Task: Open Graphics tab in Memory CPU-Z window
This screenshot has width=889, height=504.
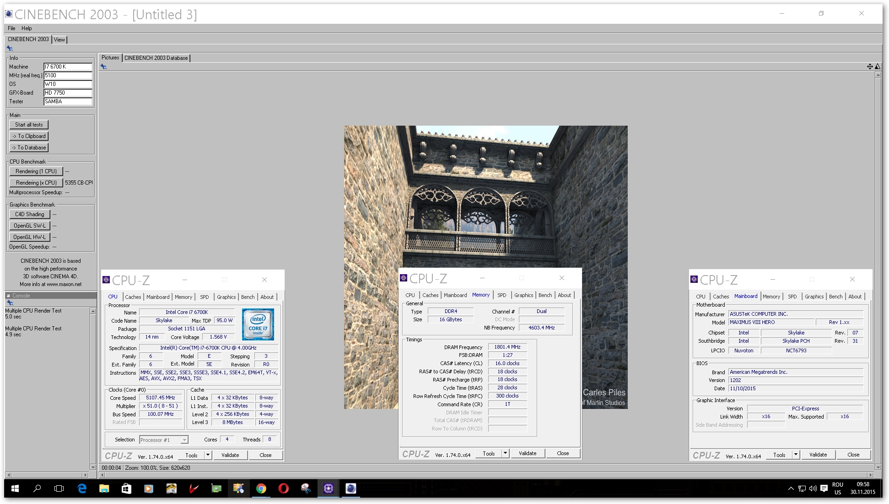Action: [x=523, y=295]
